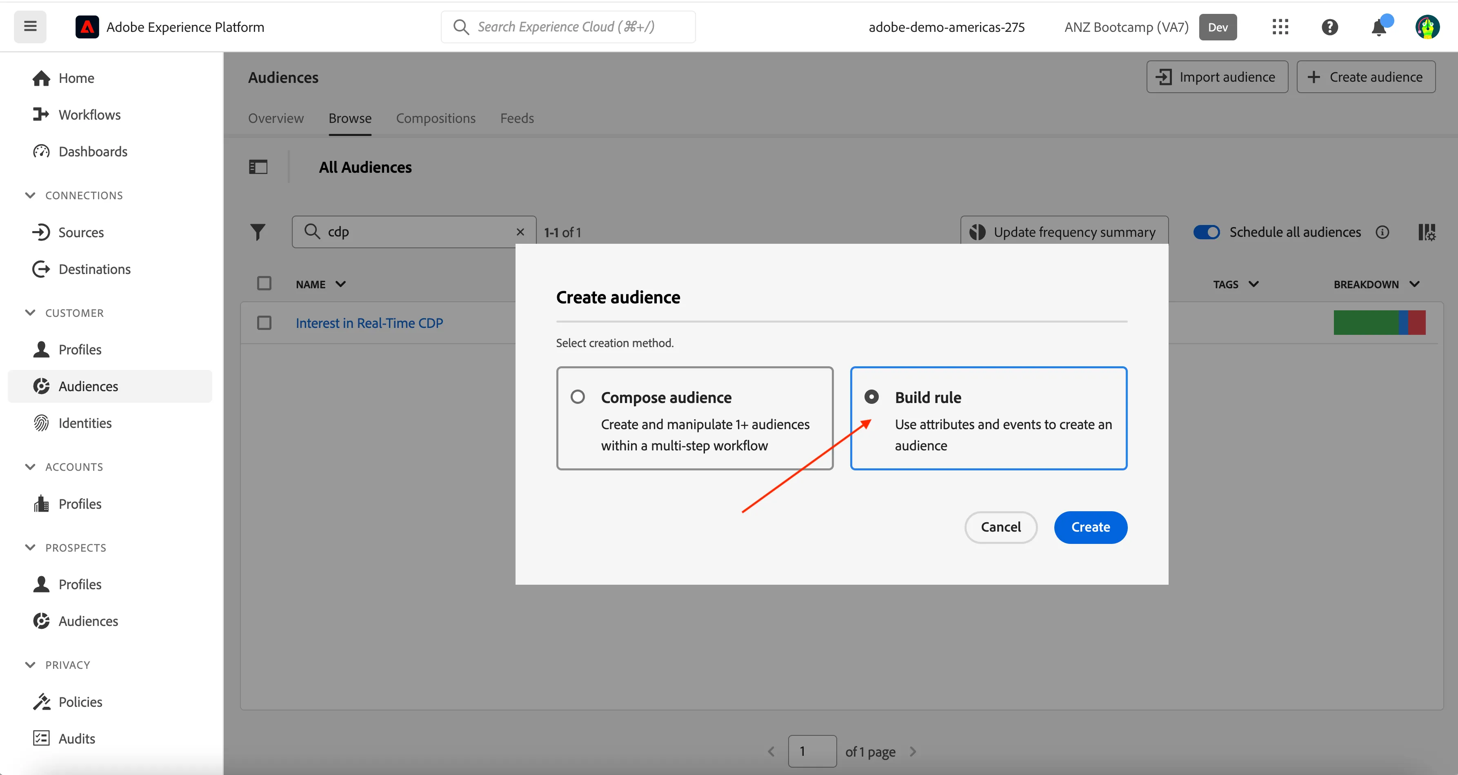Cancel the Create audience dialog
The height and width of the screenshot is (775, 1458).
(x=1000, y=527)
